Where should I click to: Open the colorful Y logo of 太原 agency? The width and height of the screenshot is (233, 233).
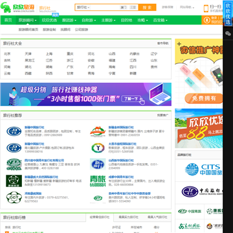click(98, 148)
